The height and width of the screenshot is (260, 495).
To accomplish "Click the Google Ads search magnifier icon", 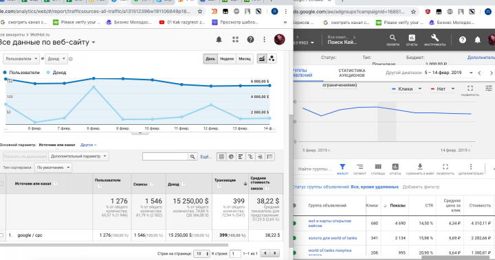I will tap(393, 38).
